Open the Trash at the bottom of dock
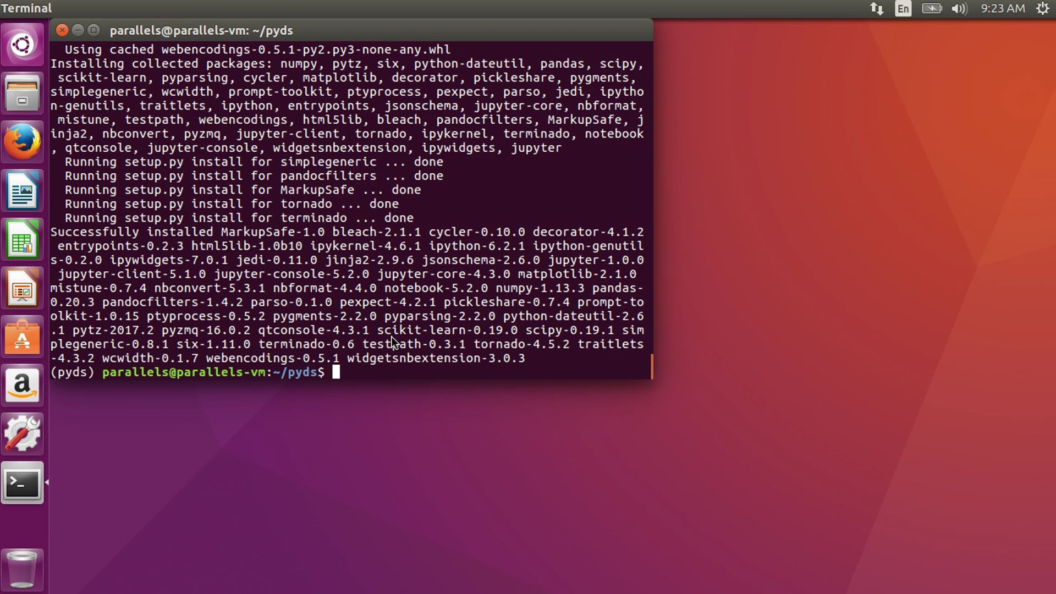The width and height of the screenshot is (1056, 594). click(x=22, y=569)
